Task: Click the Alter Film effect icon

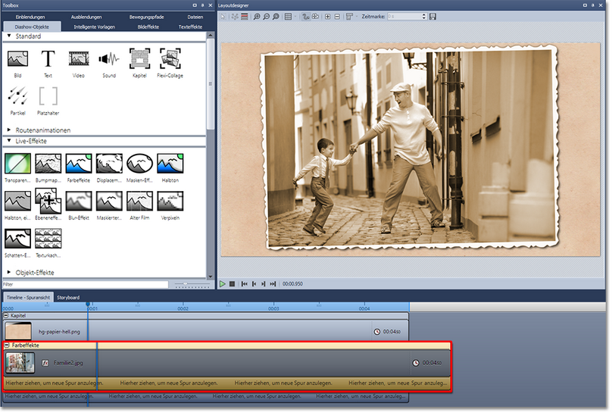Action: [139, 201]
